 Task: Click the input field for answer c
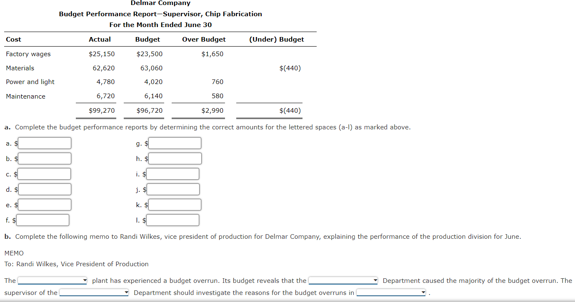(x=44, y=174)
